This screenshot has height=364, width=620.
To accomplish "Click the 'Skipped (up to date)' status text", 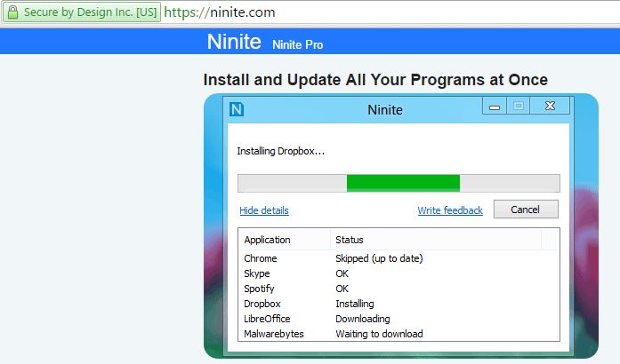I will coord(379,258).
